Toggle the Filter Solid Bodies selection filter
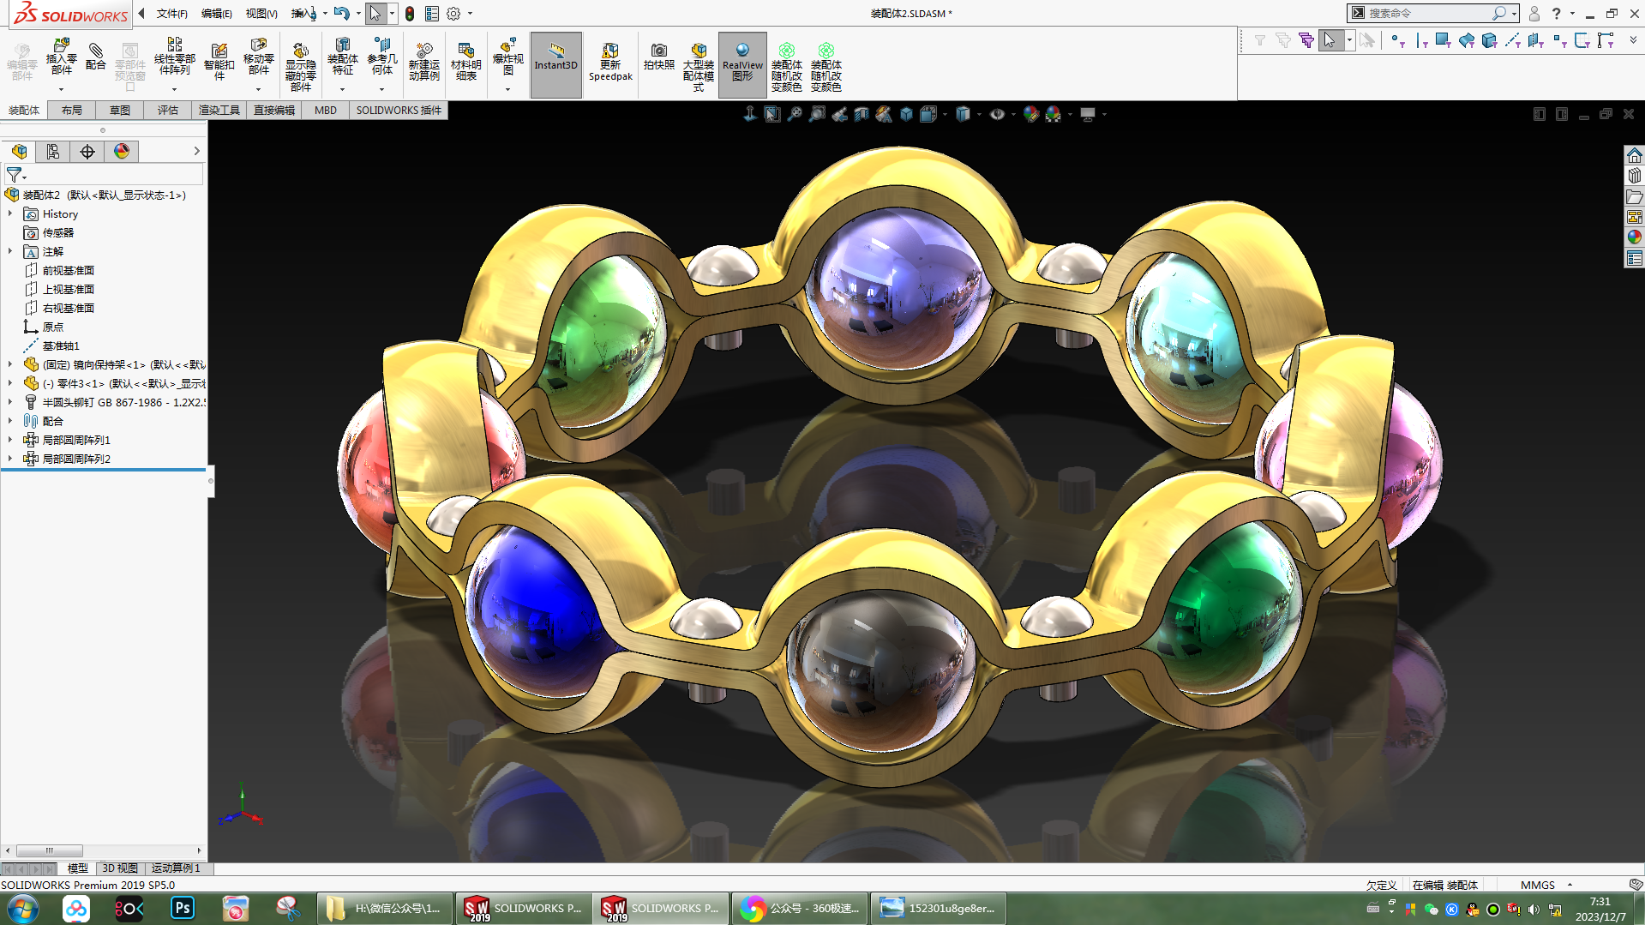This screenshot has height=925, width=1645. click(1490, 40)
